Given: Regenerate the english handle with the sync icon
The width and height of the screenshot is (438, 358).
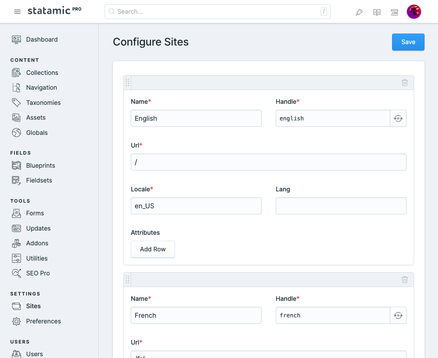Looking at the screenshot, I should 398,118.
